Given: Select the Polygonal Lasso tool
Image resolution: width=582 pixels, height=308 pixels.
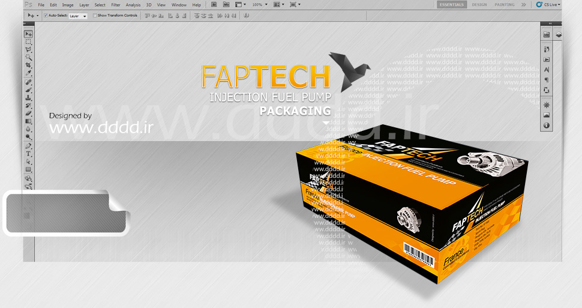Looking at the screenshot, I should (28, 50).
